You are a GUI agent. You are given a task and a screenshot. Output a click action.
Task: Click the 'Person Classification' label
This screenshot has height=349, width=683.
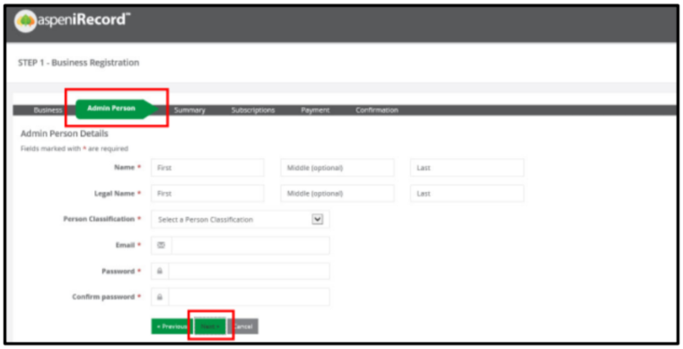(99, 219)
